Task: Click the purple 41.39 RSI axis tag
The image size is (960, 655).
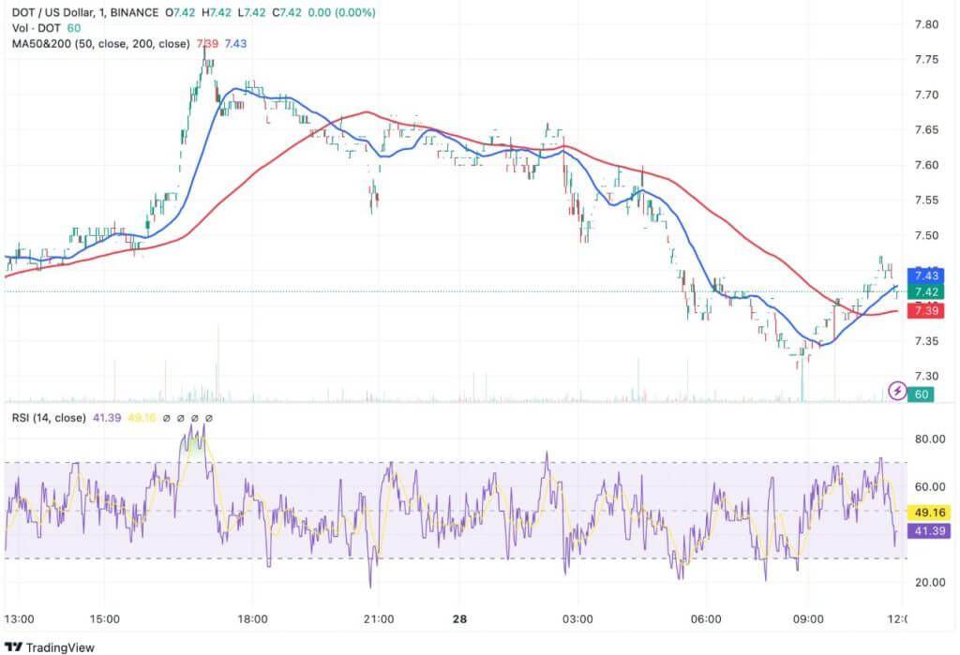Action: (929, 530)
